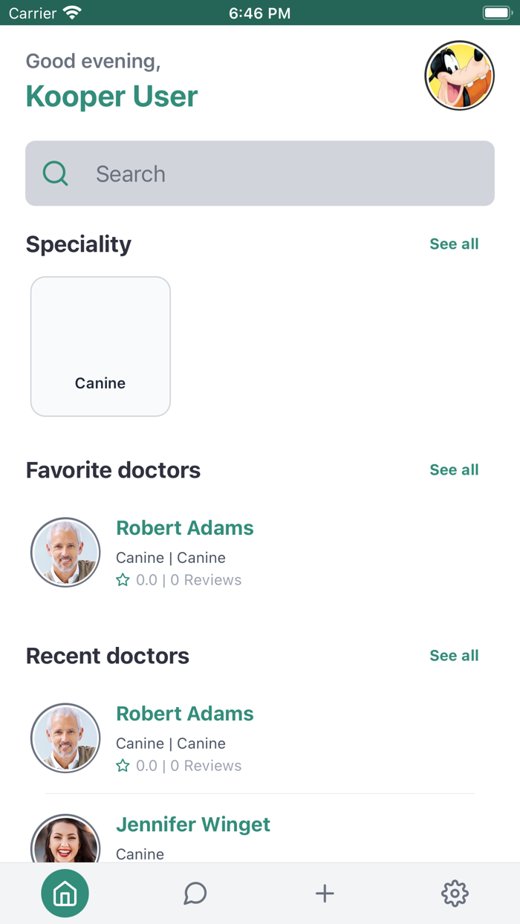Tap Jennifer Winget's profile photo
Image resolution: width=520 pixels, height=924 pixels.
65,839
